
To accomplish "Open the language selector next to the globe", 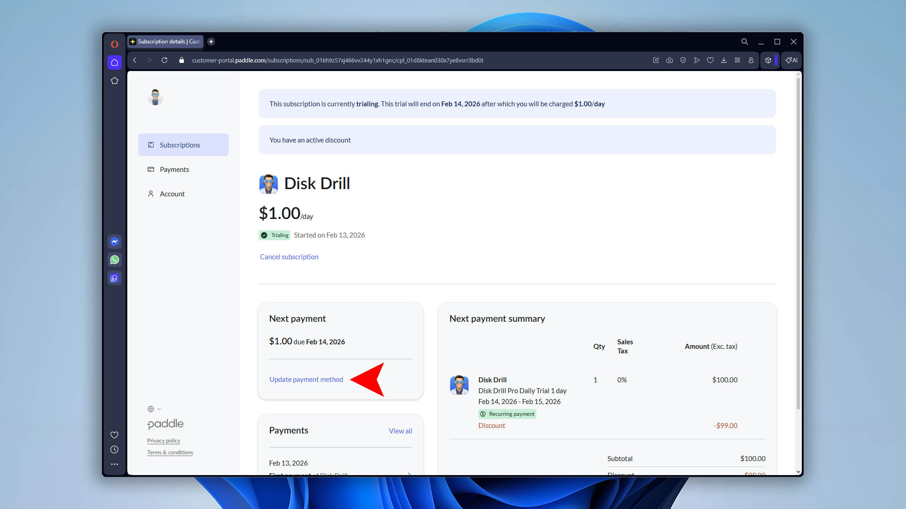I will [154, 409].
